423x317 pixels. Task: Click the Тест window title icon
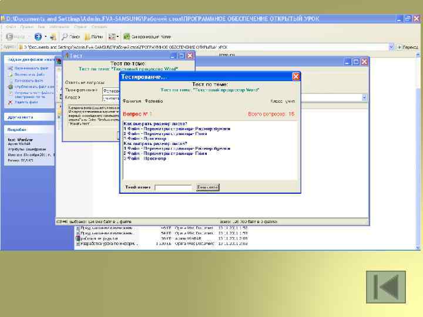click(67, 56)
